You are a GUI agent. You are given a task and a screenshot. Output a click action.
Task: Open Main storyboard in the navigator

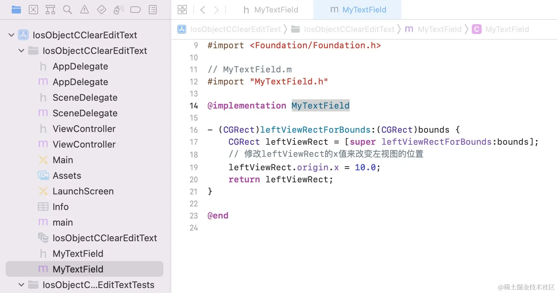(63, 160)
